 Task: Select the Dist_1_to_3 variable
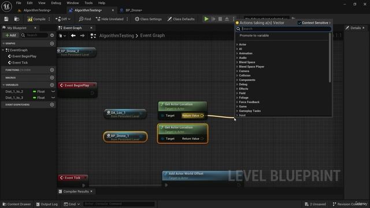point(14,98)
